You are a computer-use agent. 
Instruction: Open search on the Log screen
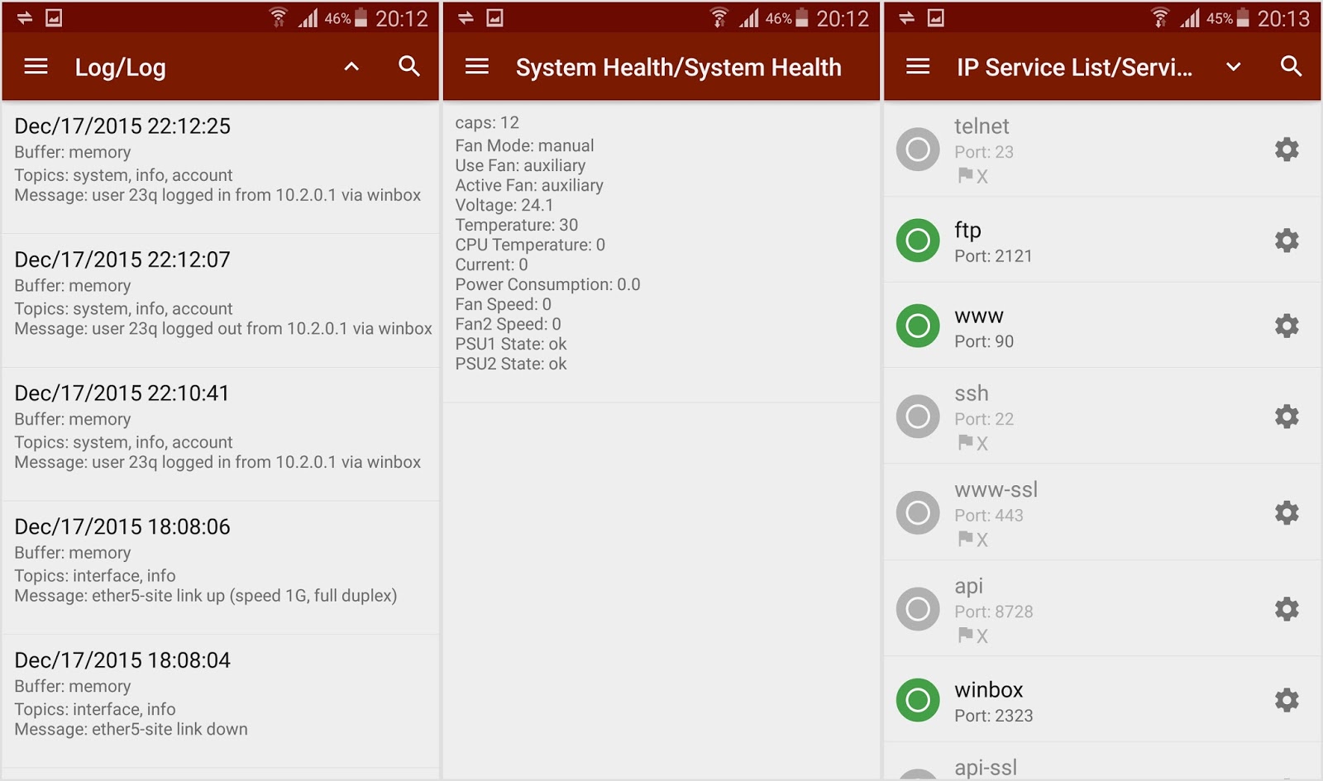tap(409, 66)
